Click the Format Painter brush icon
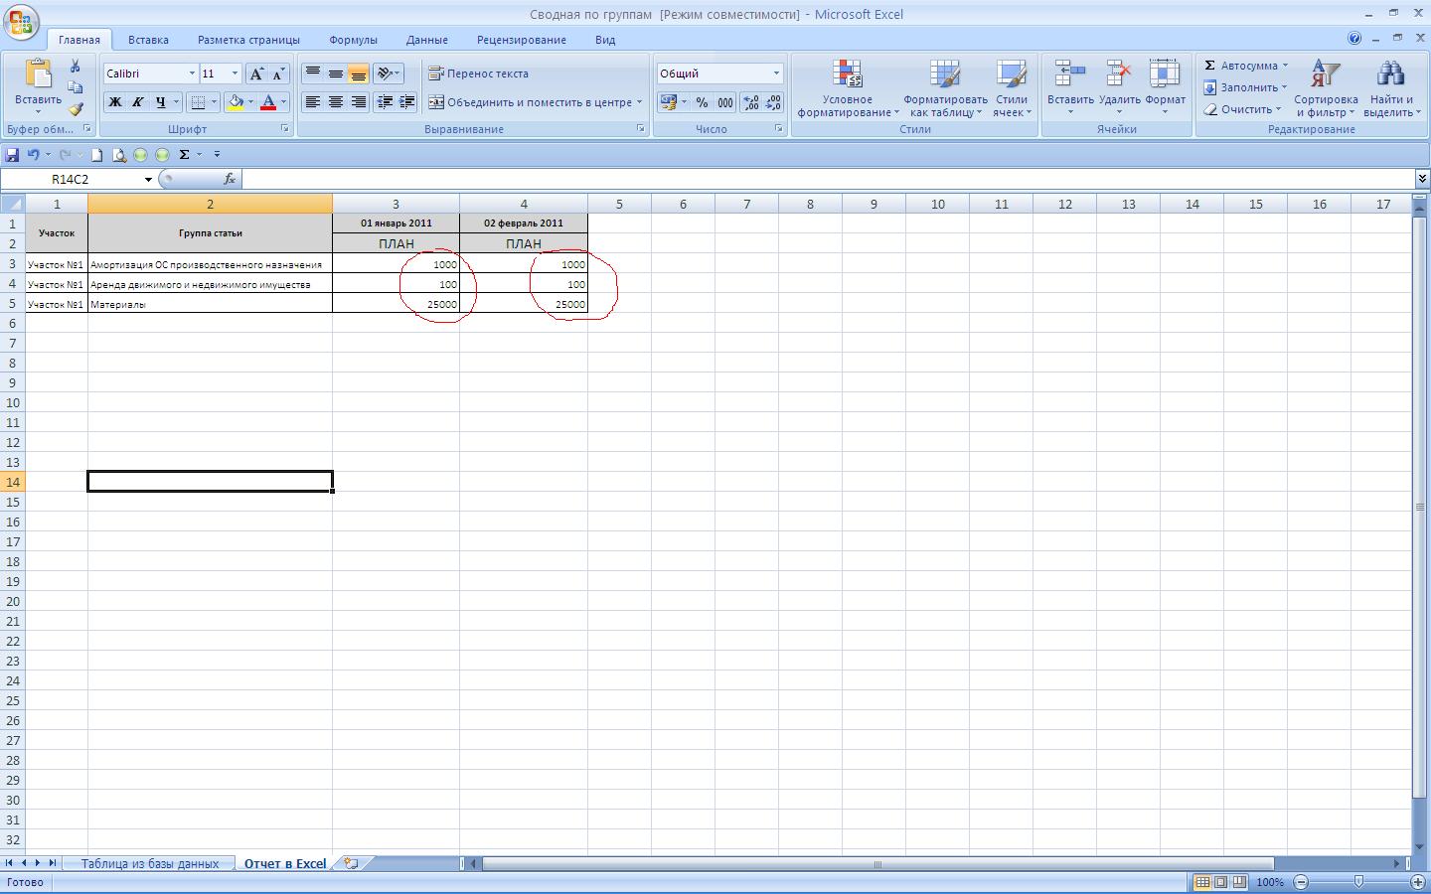 point(76,109)
